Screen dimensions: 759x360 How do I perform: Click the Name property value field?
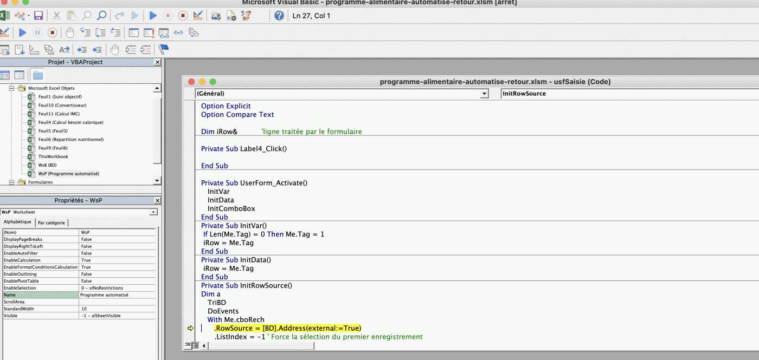[117, 295]
